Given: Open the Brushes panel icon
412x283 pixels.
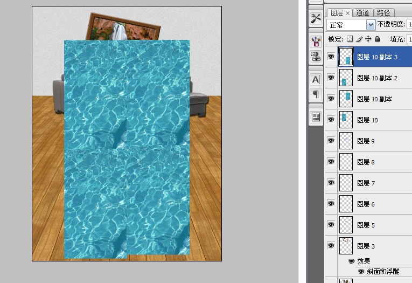Looking at the screenshot, I should pos(316,42).
